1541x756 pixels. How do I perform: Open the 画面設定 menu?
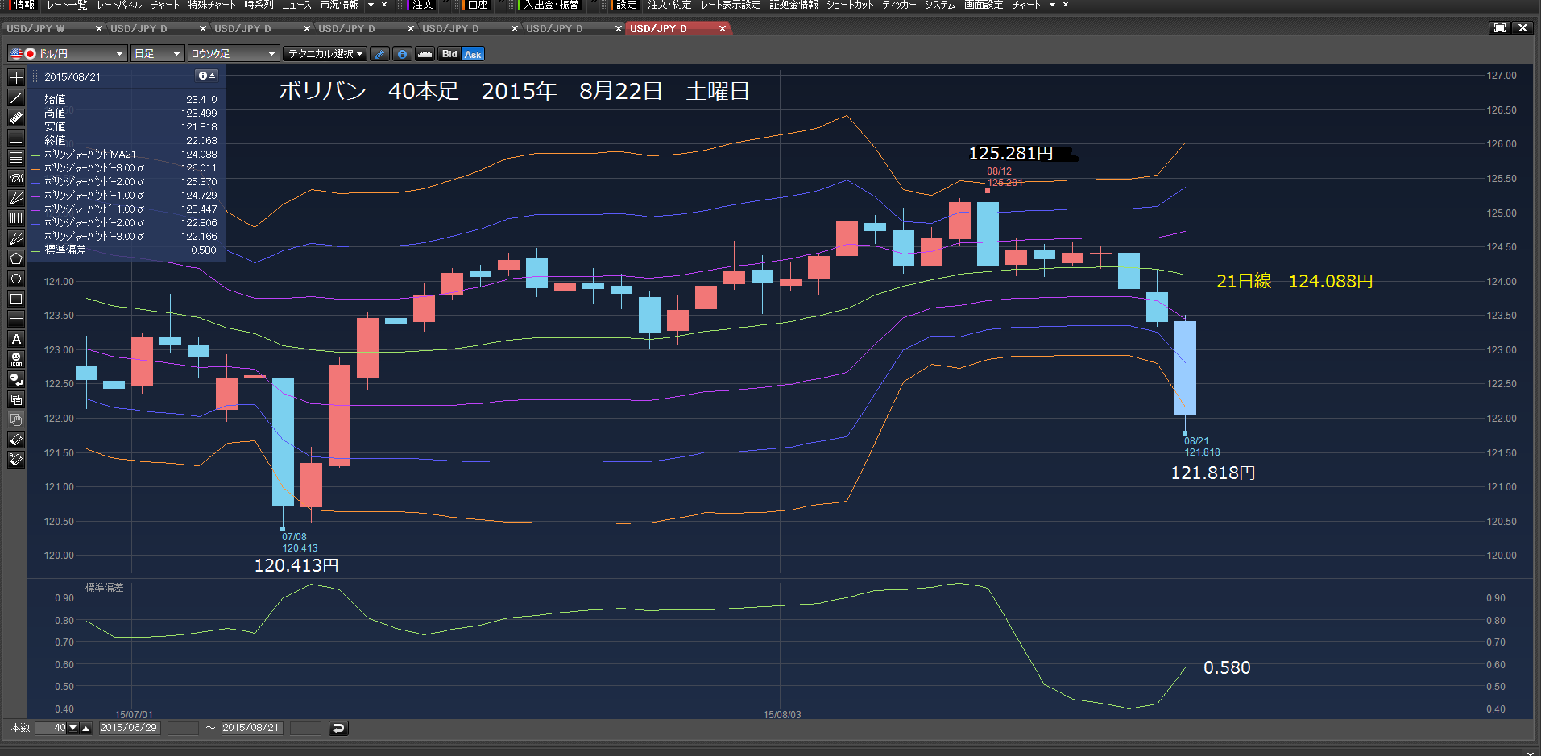(984, 5)
